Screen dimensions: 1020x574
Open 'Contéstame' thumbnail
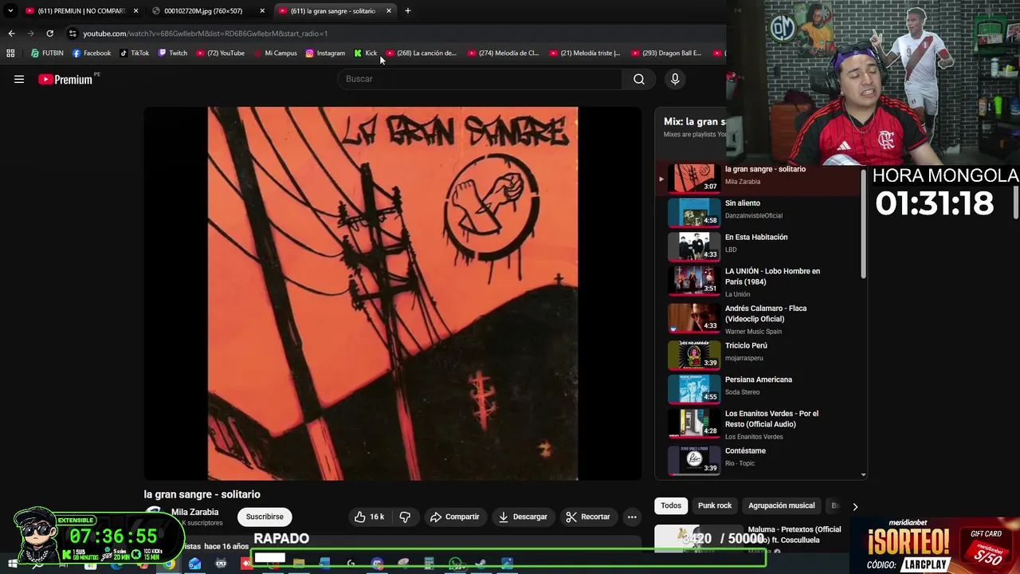pyautogui.click(x=693, y=460)
